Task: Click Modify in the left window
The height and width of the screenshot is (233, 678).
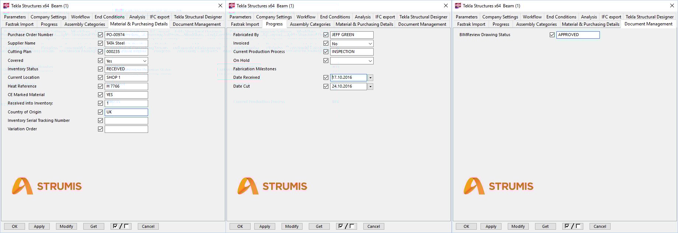Action: pyautogui.click(x=66, y=226)
